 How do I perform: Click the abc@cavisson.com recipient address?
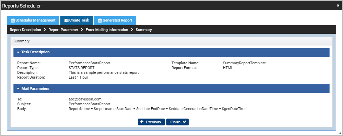pos(85,99)
